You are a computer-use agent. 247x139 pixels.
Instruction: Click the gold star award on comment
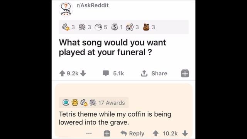click(75, 103)
